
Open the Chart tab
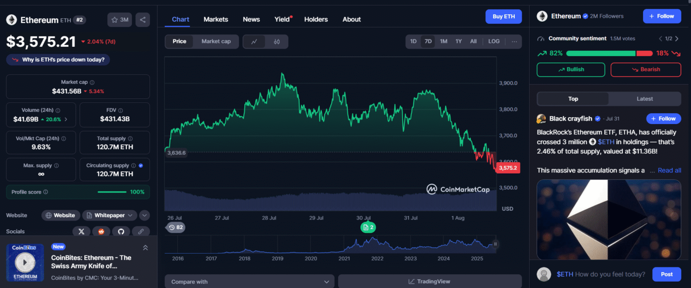click(181, 20)
